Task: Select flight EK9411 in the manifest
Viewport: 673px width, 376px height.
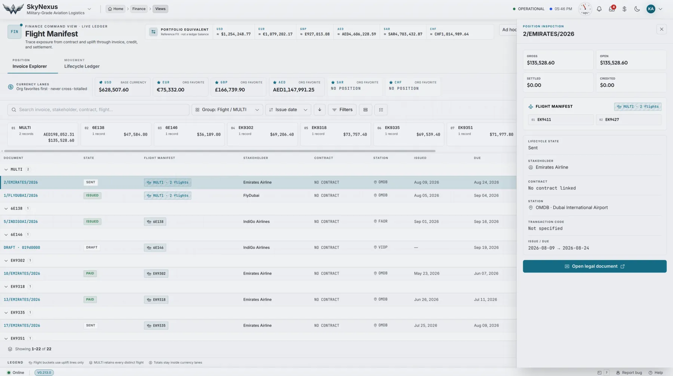Action: point(561,120)
